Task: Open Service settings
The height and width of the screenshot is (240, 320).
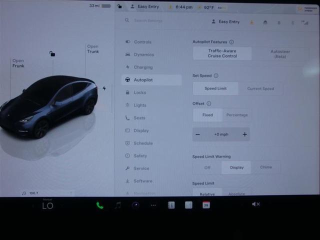Action: pyautogui.click(x=151, y=168)
